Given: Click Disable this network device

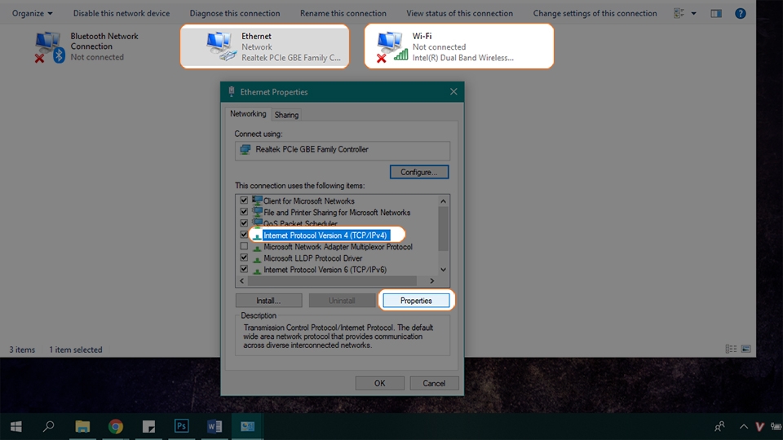Looking at the screenshot, I should click(x=122, y=14).
